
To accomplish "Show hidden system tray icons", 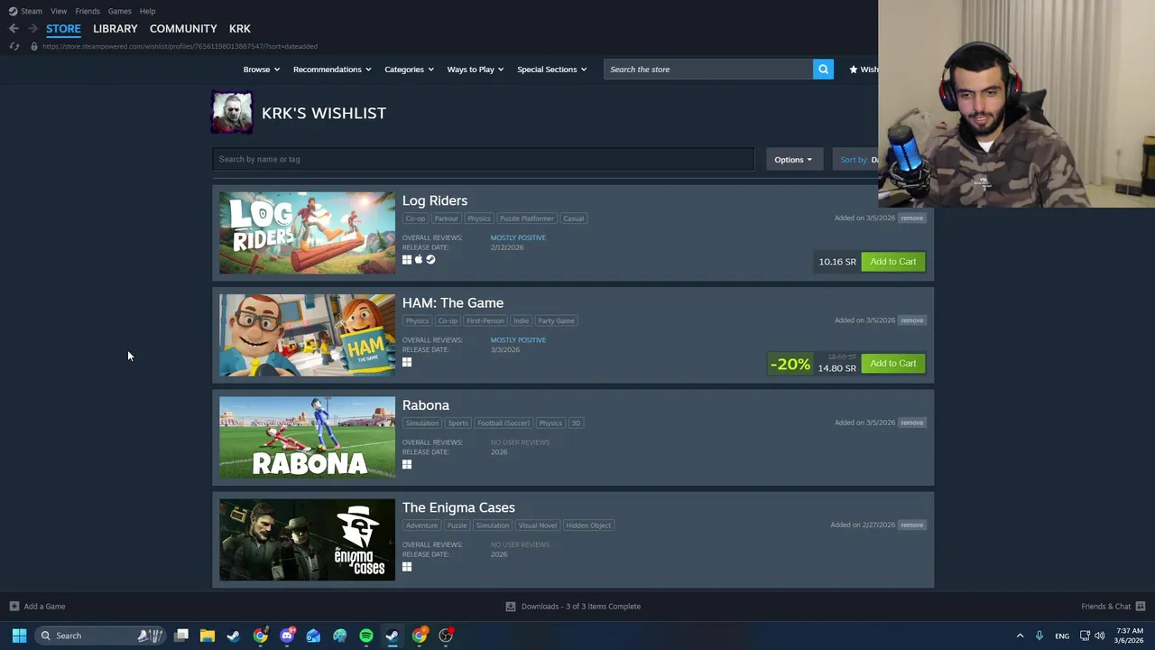I will 1020,636.
